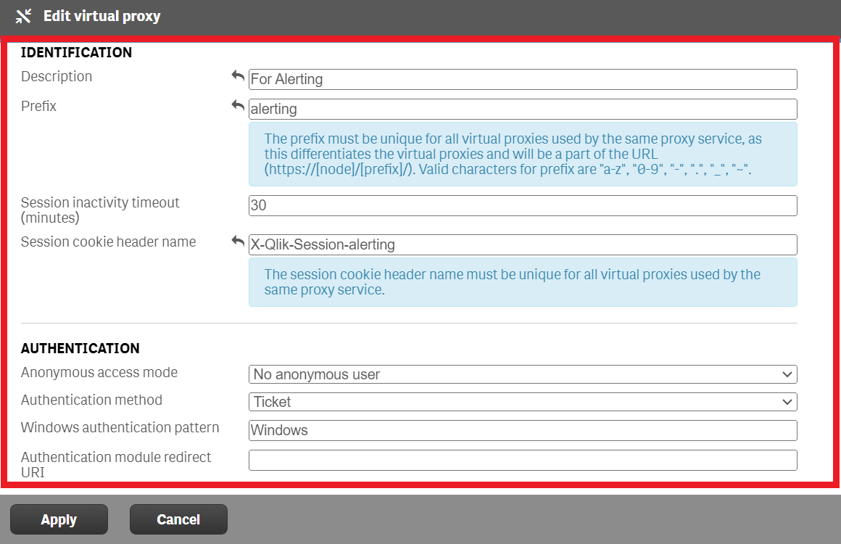This screenshot has width=841, height=544.
Task: Click the session cookie header info message
Action: 522,281
